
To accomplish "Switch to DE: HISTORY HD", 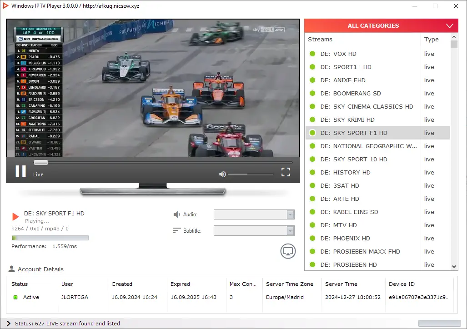I will [x=378, y=172].
